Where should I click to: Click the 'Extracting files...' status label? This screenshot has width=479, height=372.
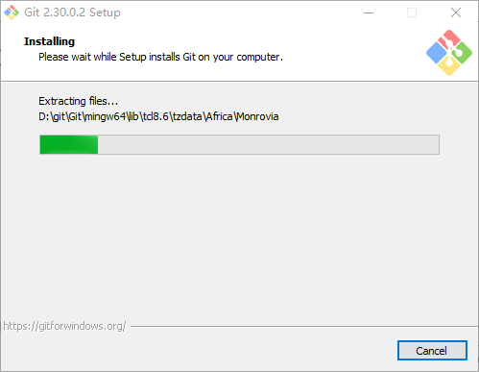point(79,101)
